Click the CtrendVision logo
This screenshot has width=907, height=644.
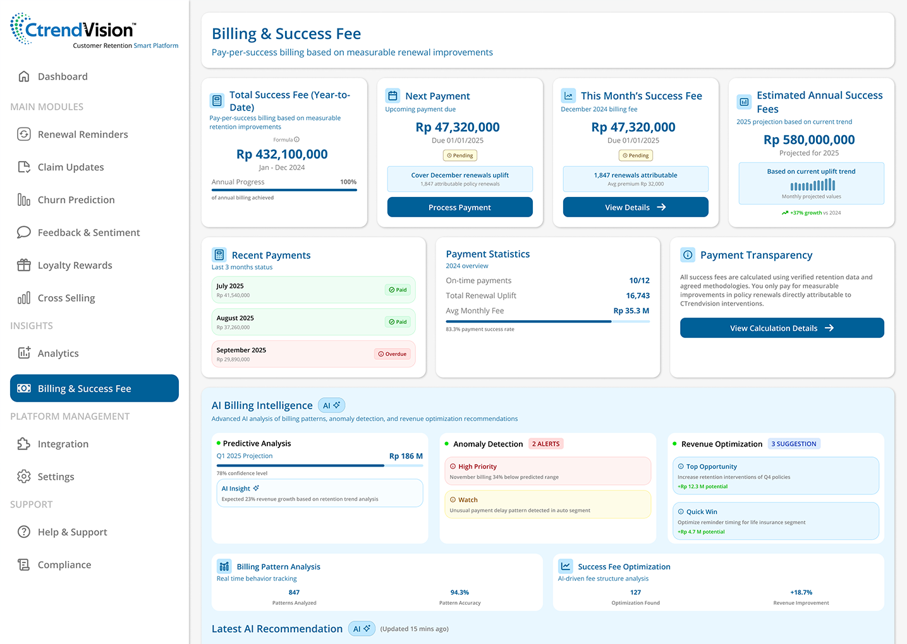73,30
